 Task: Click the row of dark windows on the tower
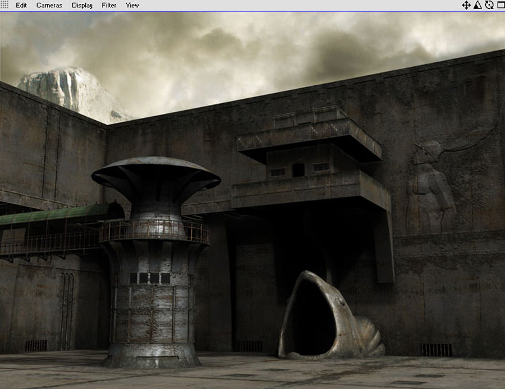pyautogui.click(x=150, y=278)
